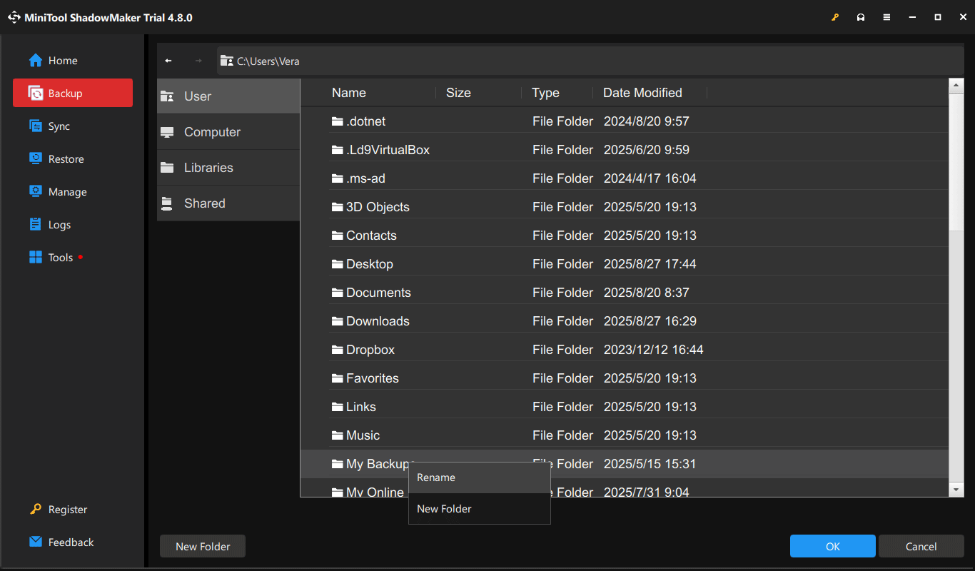Click the back navigation arrow
The height and width of the screenshot is (571, 975).
168,61
